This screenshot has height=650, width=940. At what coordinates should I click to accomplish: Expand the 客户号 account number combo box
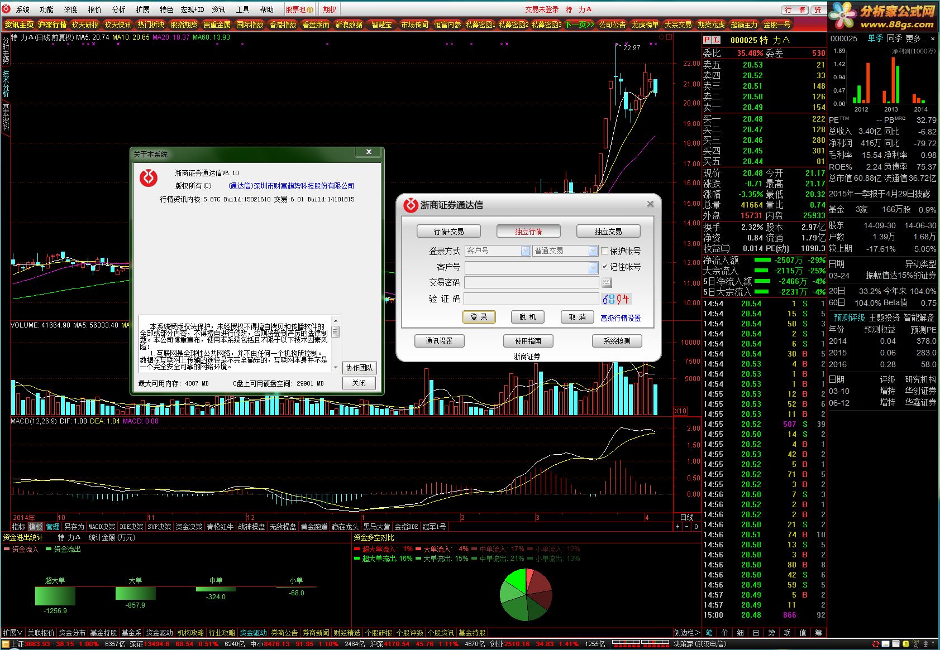pyautogui.click(x=593, y=268)
